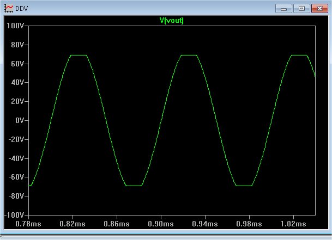Viewport: 332px width, 240px height.
Task: Click the 0.98ms time axis label
Action: [x=249, y=224]
